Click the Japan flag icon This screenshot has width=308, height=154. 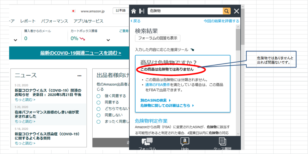click(73, 11)
